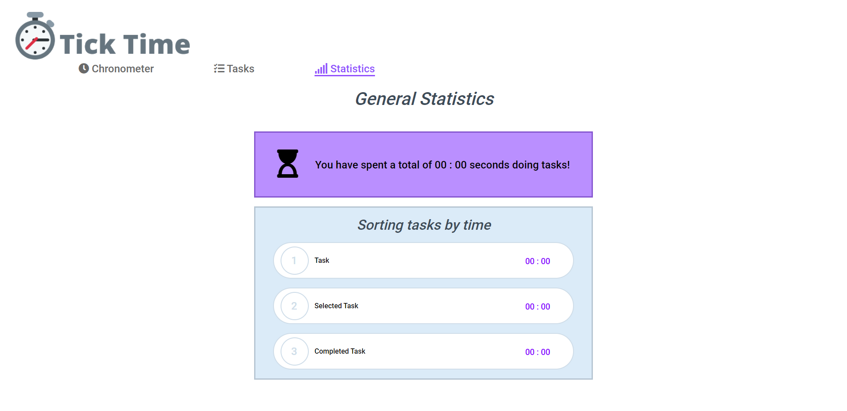Click the hourglass icon in the purple banner
This screenshot has height=411, width=847.
click(287, 164)
